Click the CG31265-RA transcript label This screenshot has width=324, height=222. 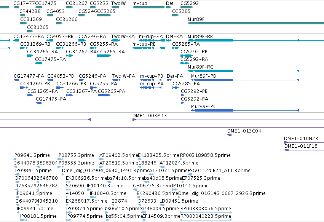[43, 52]
